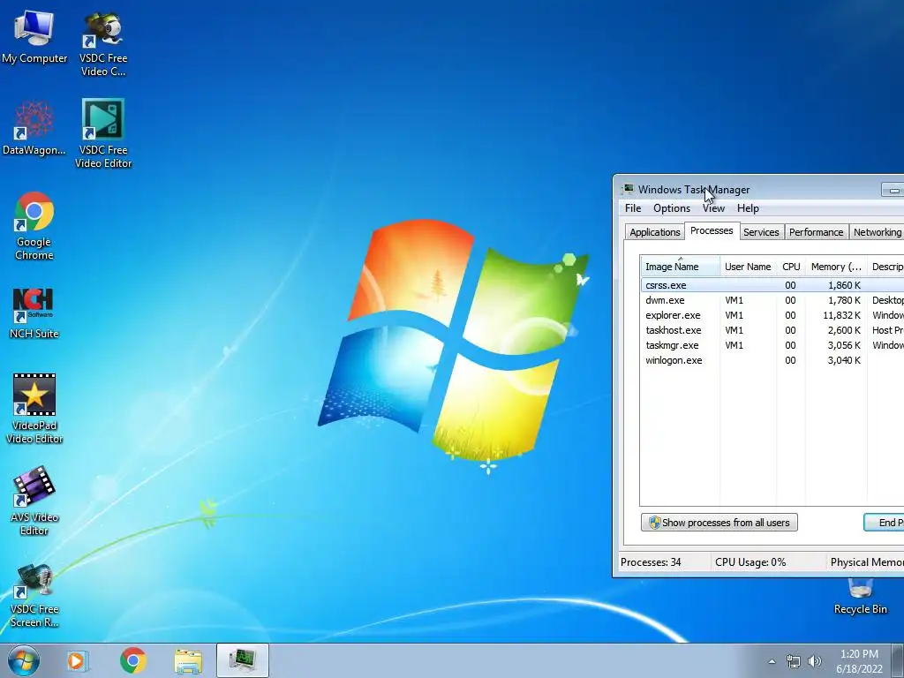Click memory value 11,832 K
This screenshot has width=904, height=678.
[841, 315]
